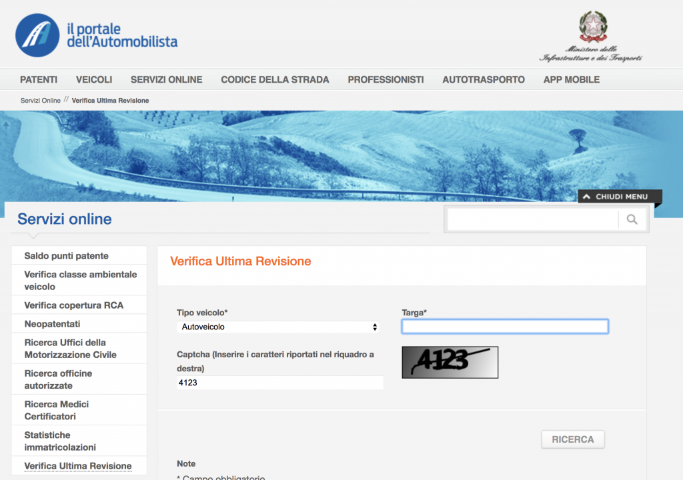This screenshot has width=683, height=480.
Task: Open Verifica Ultima Revisione sidebar item
Action: 79,466
